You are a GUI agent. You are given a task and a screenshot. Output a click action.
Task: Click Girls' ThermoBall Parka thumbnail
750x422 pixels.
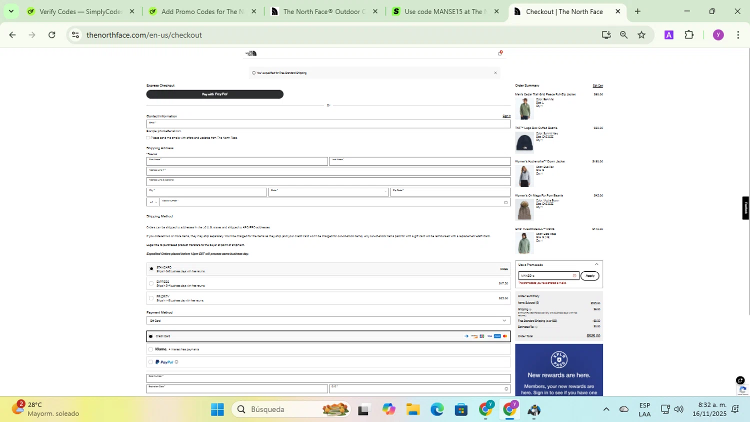point(524,243)
